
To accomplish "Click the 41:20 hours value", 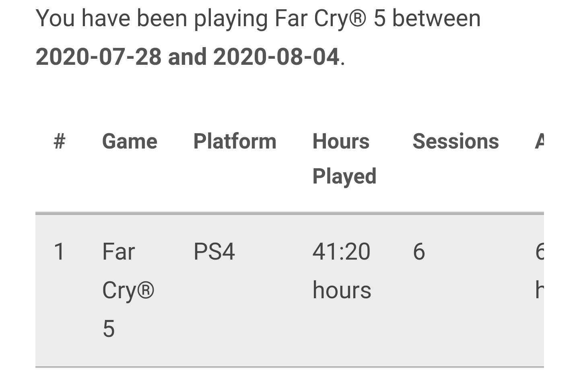I will [342, 270].
